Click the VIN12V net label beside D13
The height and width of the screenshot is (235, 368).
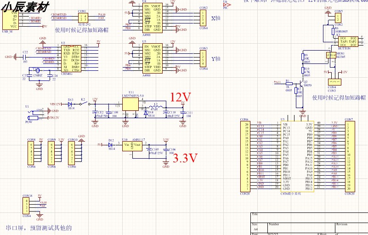56,104
